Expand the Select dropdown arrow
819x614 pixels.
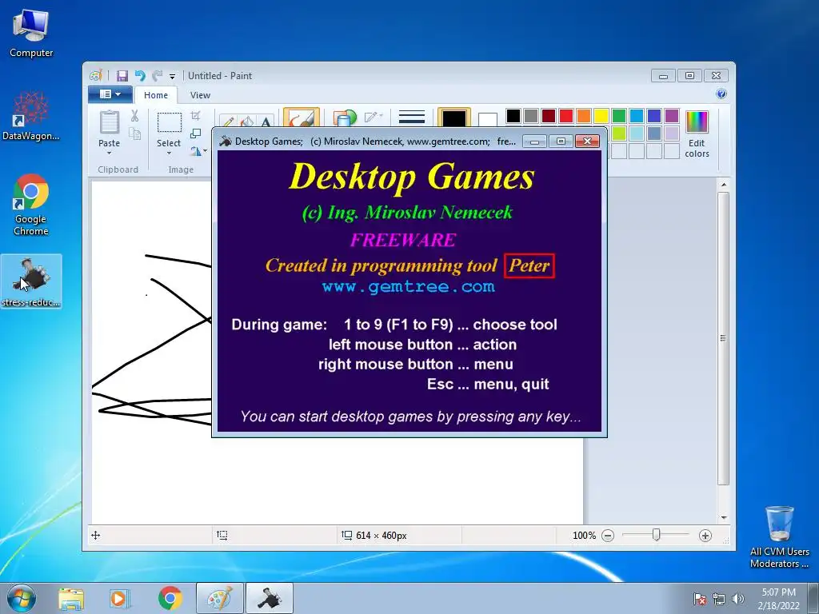(170, 153)
